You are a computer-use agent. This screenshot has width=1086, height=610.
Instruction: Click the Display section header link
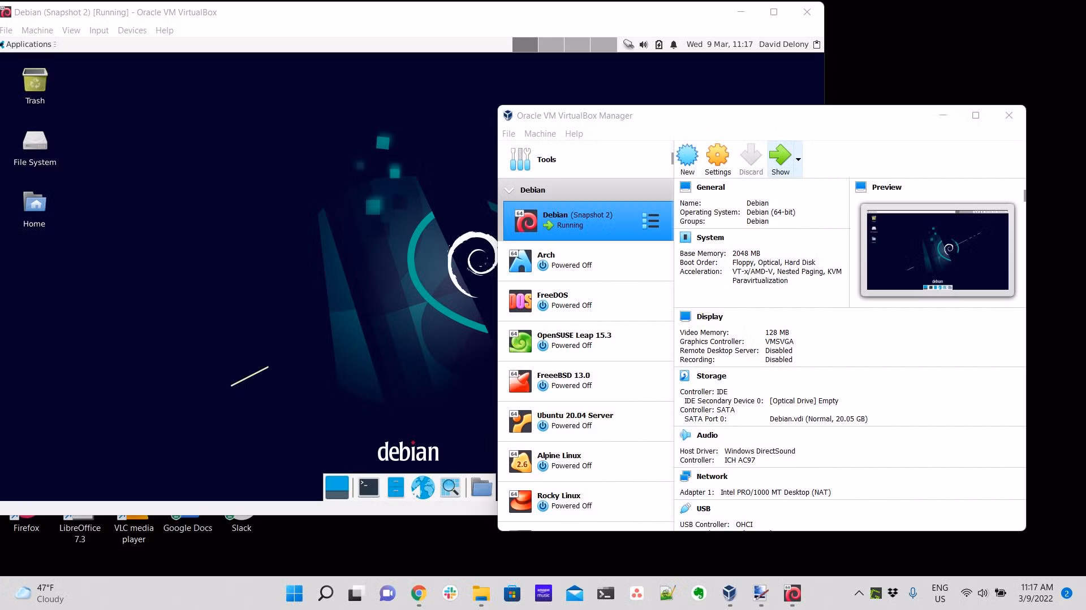click(709, 317)
